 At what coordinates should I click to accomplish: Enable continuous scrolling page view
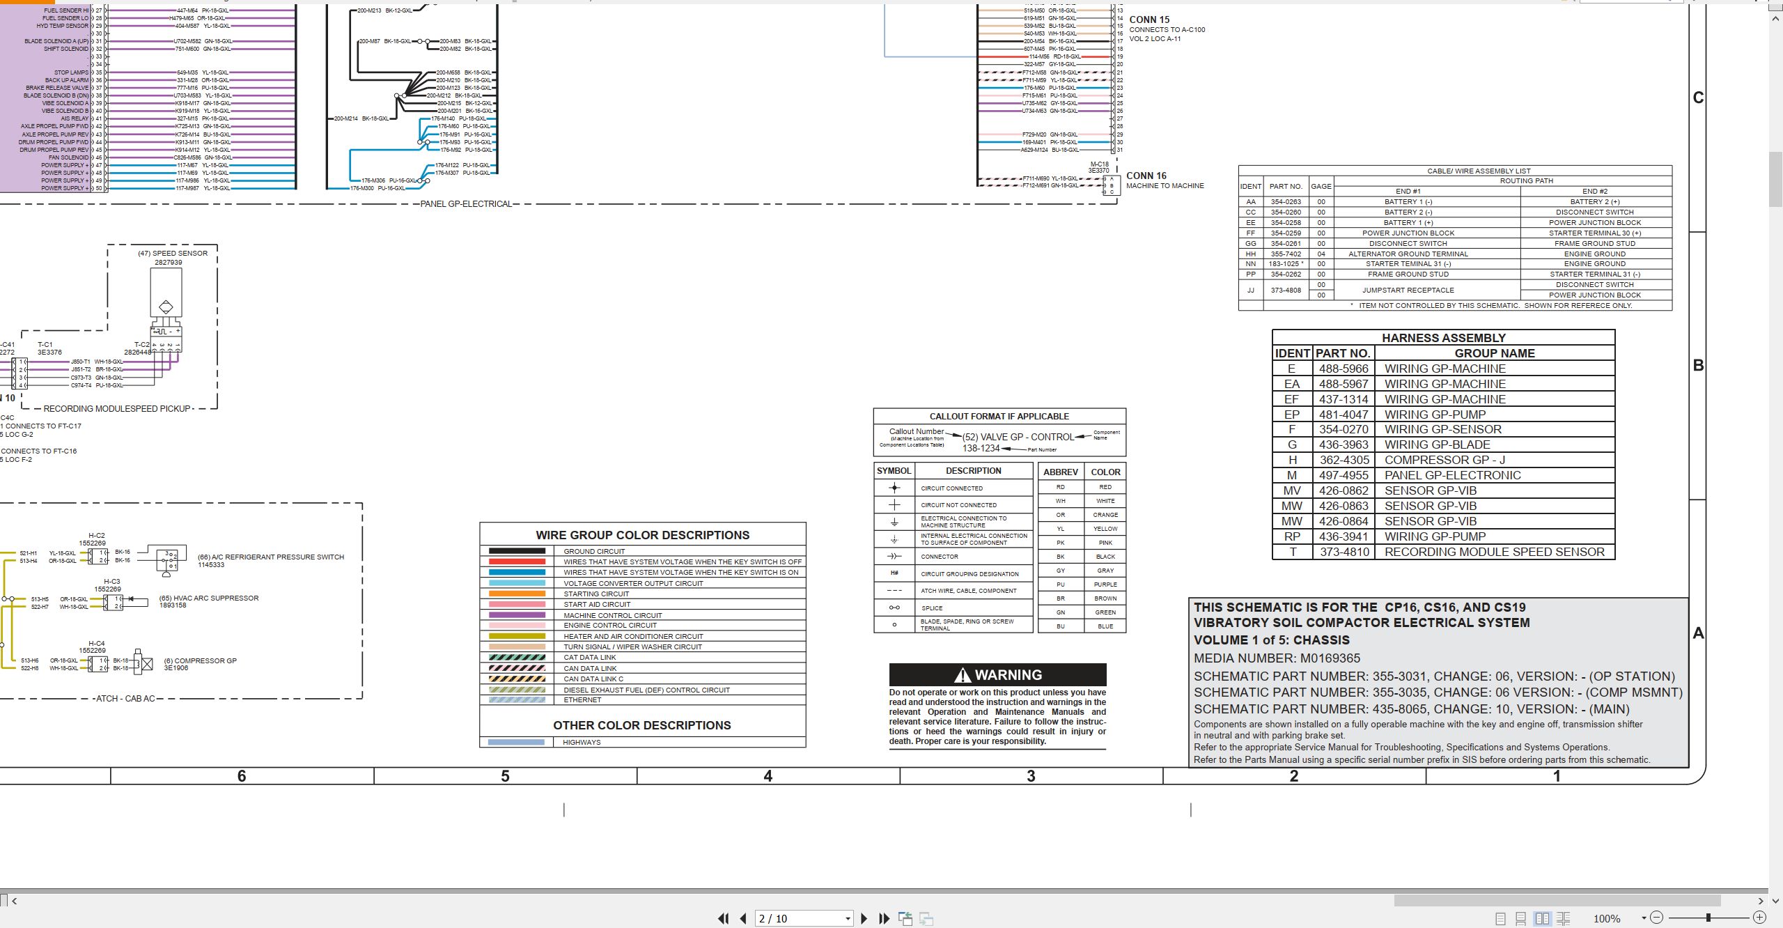(x=1521, y=919)
